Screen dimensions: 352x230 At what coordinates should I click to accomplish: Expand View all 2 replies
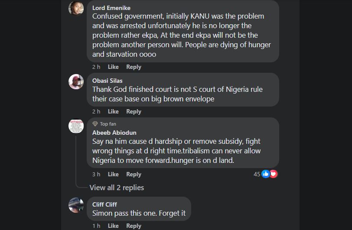pyautogui.click(x=117, y=188)
